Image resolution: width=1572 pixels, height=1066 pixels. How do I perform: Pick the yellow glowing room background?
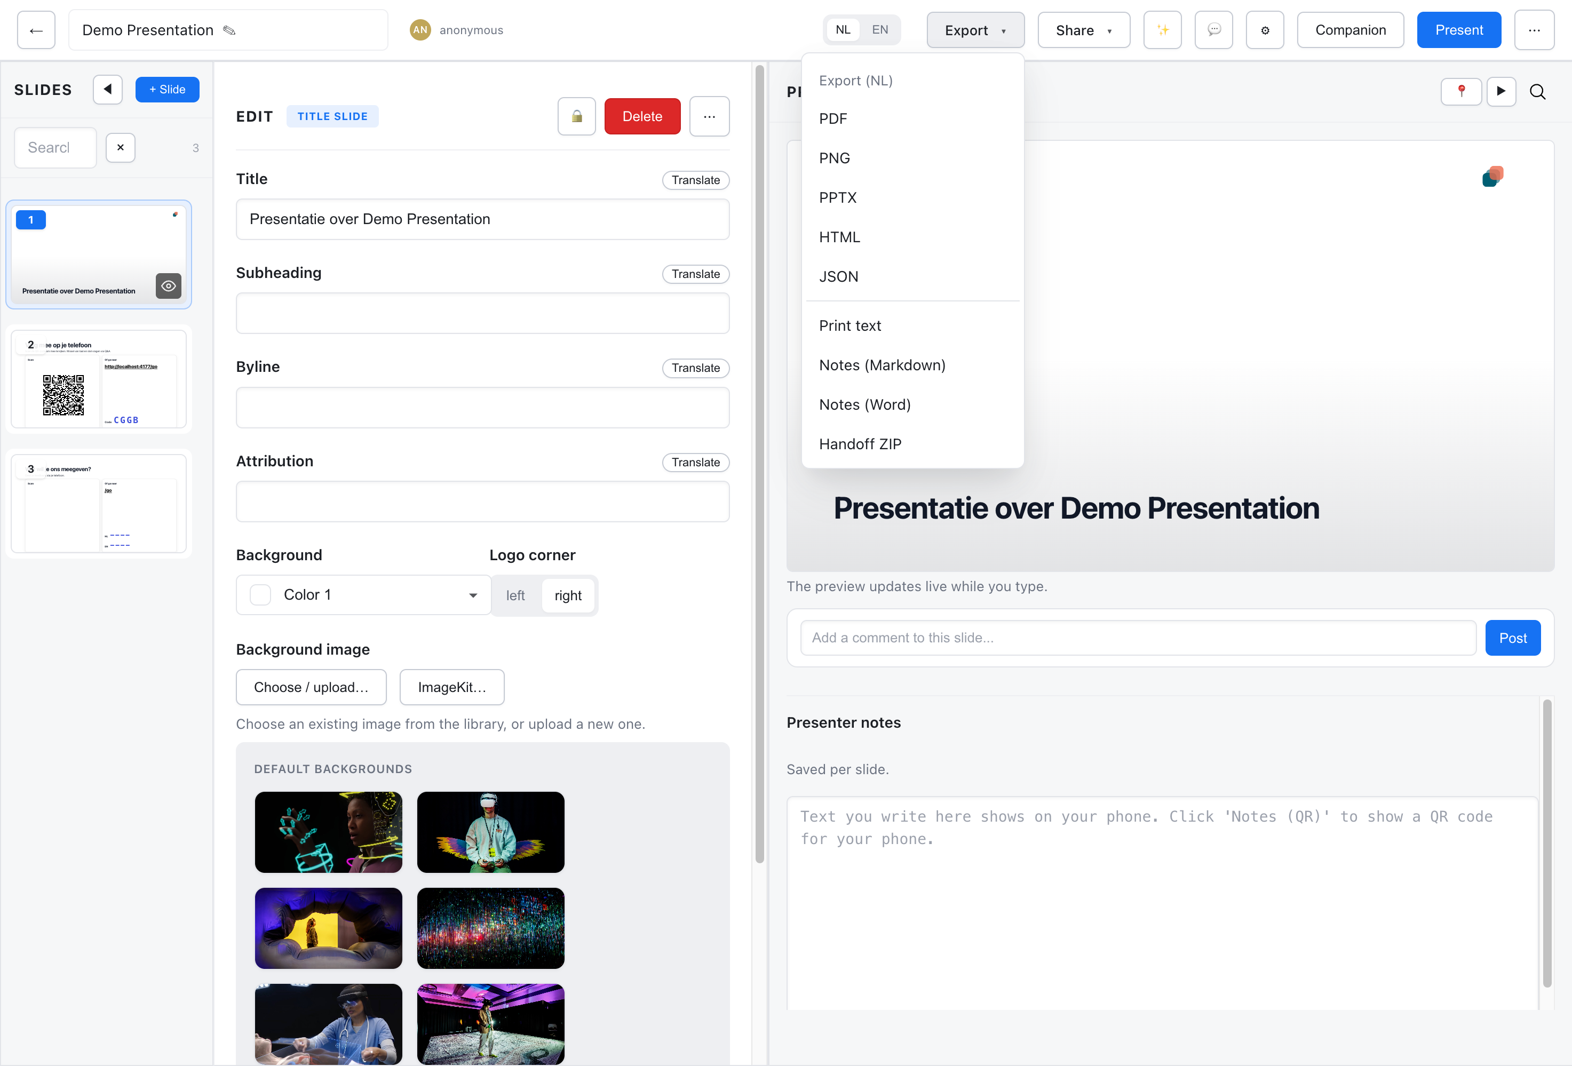(x=328, y=929)
